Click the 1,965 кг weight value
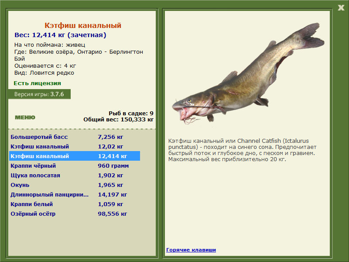 point(110,185)
